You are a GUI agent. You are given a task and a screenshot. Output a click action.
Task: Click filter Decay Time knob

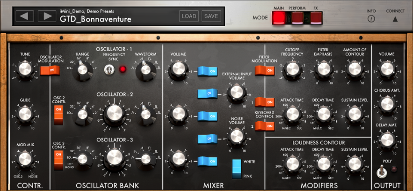point(324,114)
